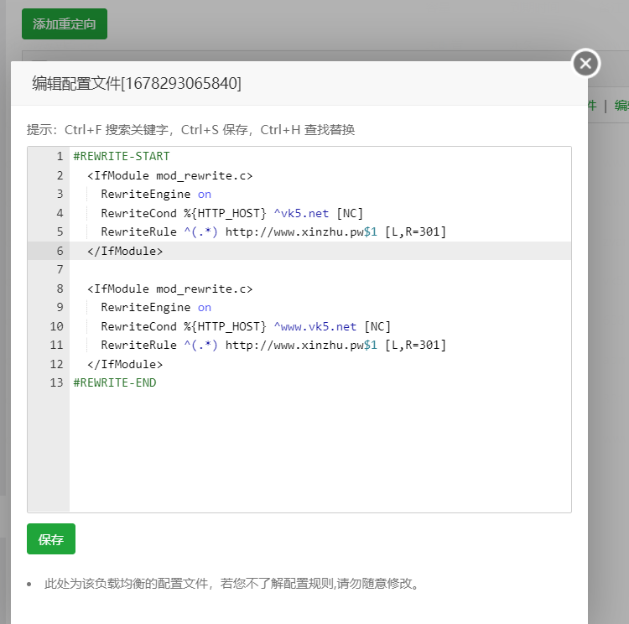Click closing </IfModule> on line 12
Viewport: 629px width, 624px height.
pyautogui.click(x=125, y=364)
